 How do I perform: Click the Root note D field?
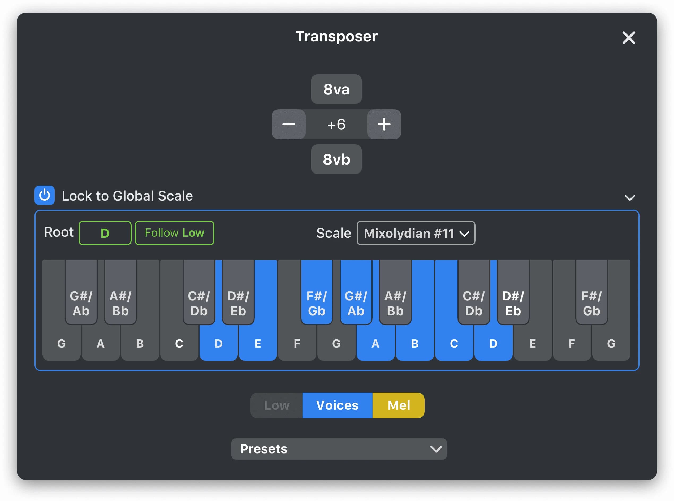click(x=105, y=233)
